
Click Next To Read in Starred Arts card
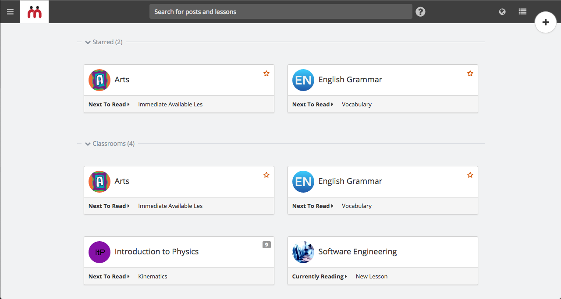(109, 104)
